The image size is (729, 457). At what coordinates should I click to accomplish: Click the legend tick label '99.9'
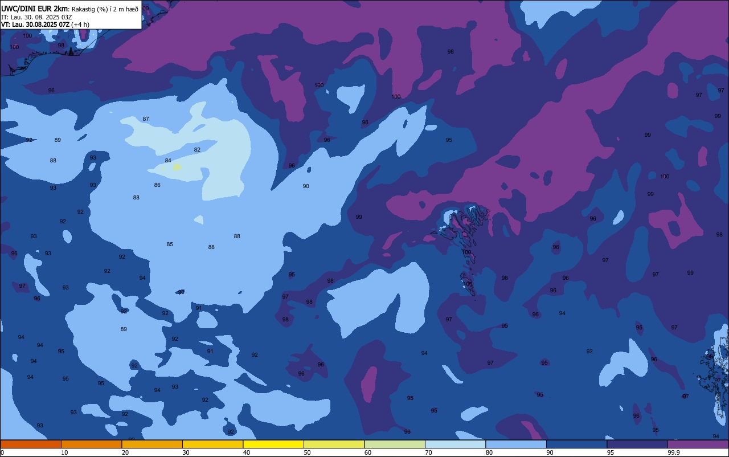coord(674,452)
